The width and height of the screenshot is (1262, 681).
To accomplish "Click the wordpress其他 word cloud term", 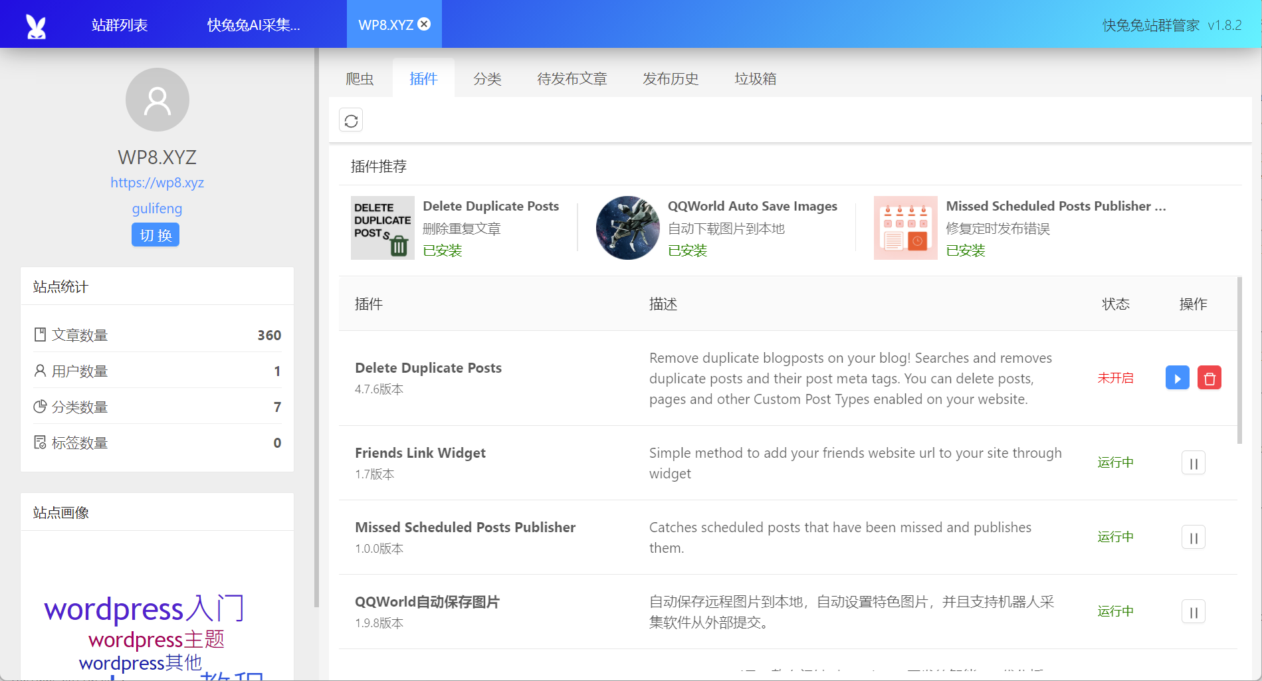I will 140,662.
